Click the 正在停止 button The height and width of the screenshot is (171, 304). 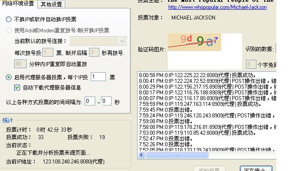click(x=256, y=169)
